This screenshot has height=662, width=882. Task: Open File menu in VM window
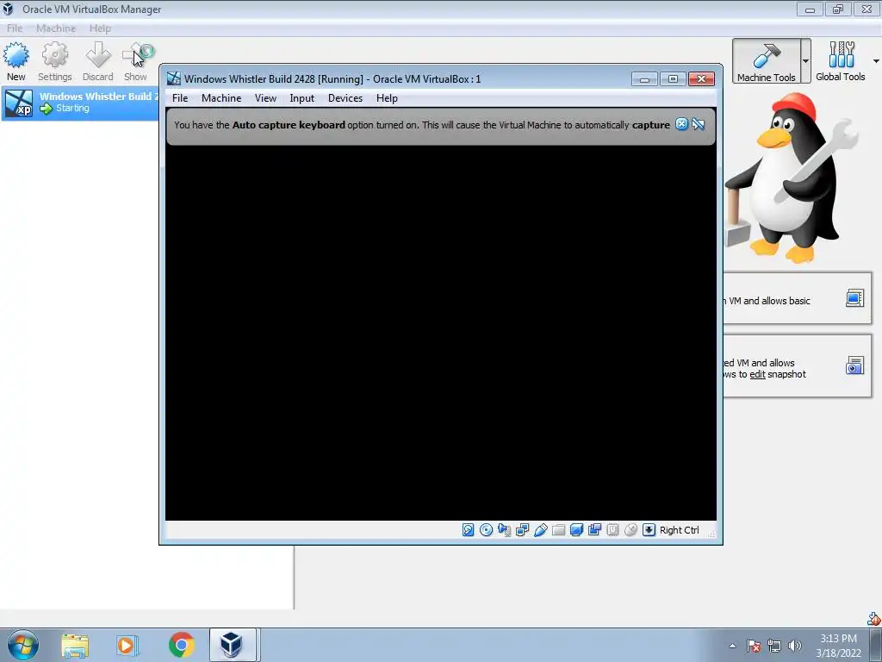coord(180,98)
